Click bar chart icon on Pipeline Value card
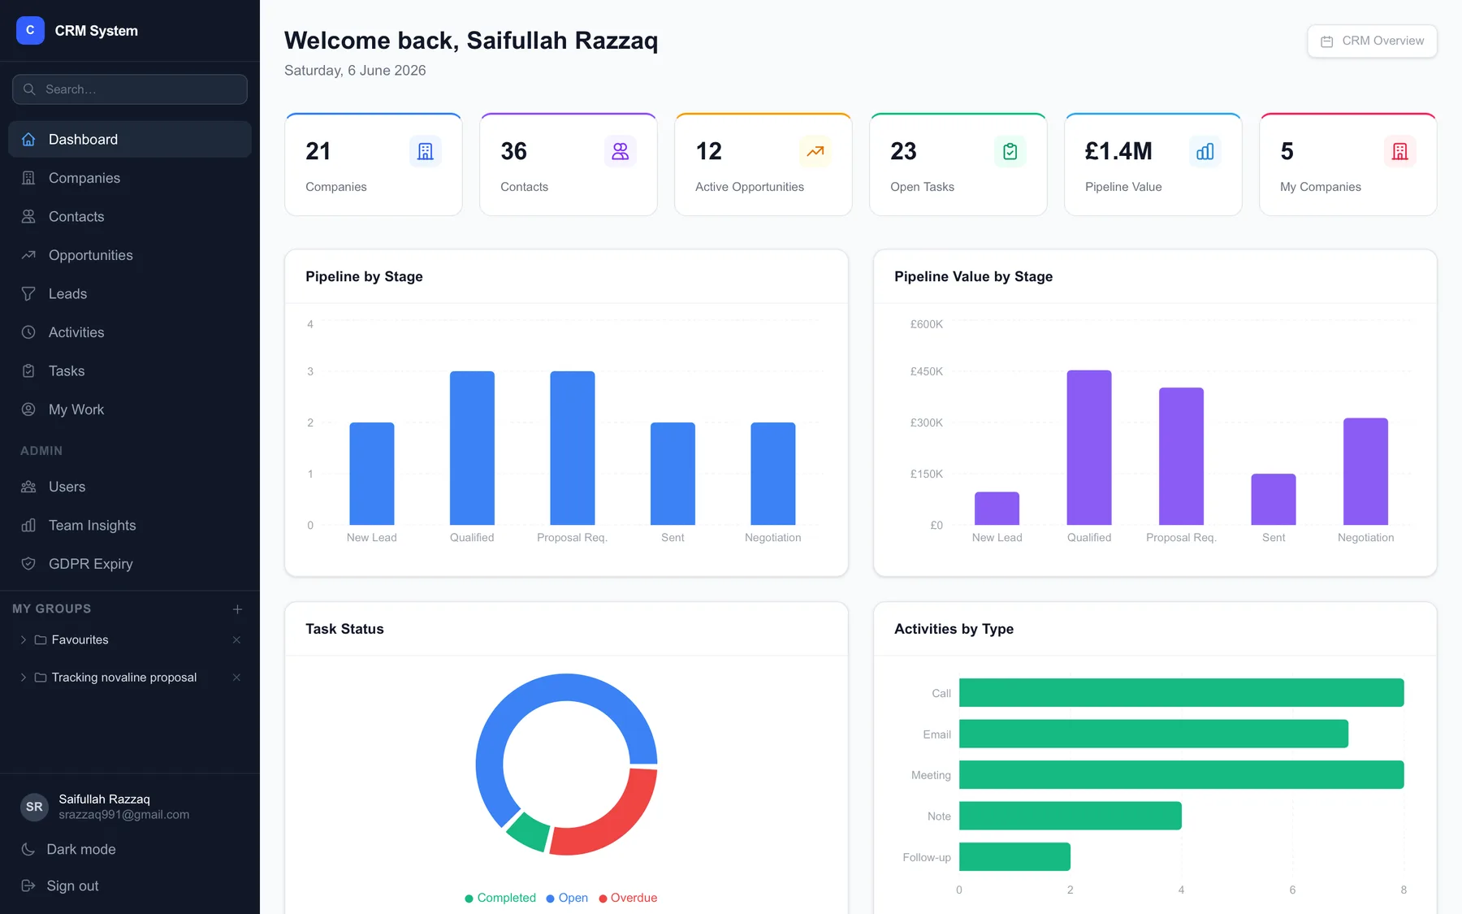The image size is (1462, 914). [x=1205, y=151]
